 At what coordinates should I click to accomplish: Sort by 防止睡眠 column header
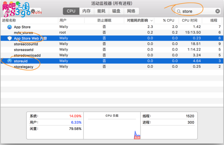coord(104,20)
